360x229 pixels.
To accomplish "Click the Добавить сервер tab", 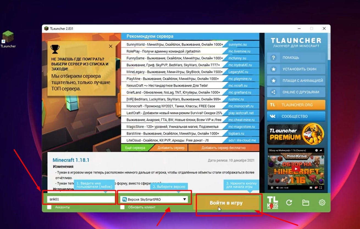I will coord(170,148).
